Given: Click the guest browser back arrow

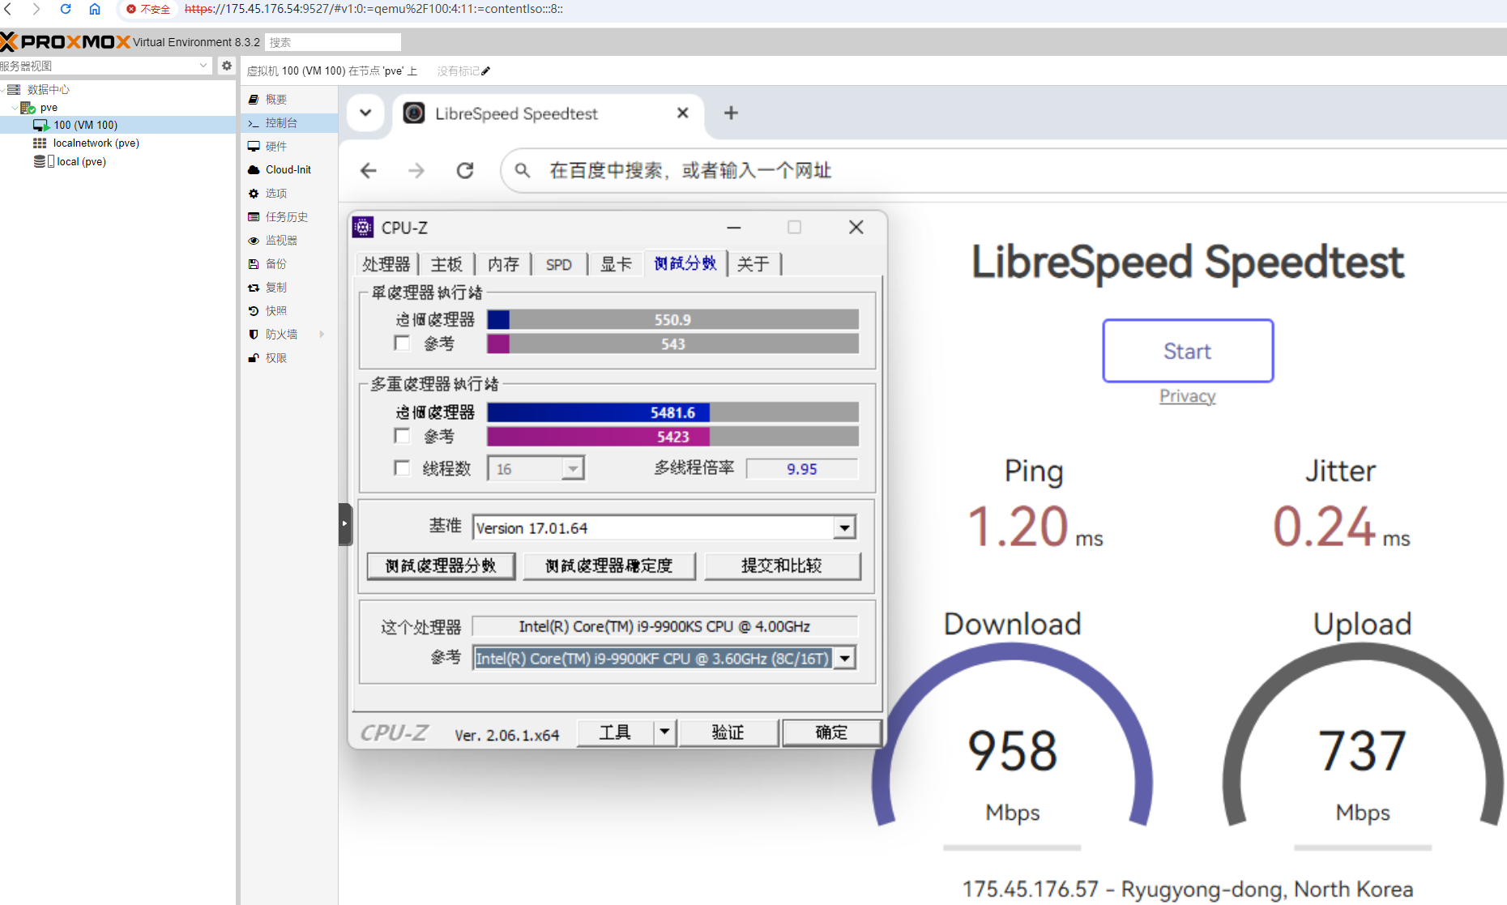Looking at the screenshot, I should coord(369,171).
